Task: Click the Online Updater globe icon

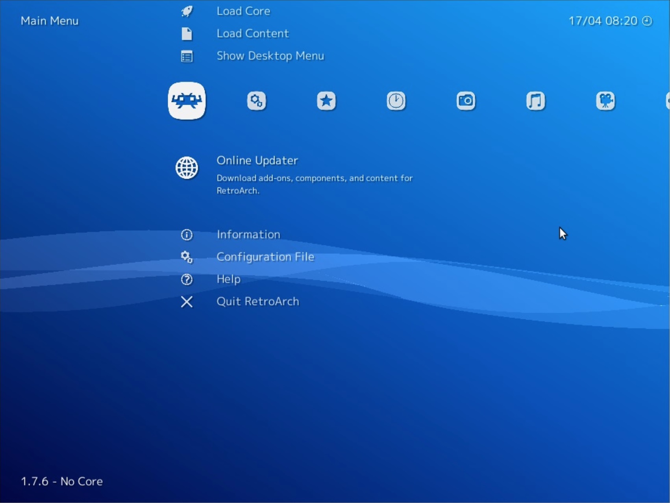Action: [187, 168]
